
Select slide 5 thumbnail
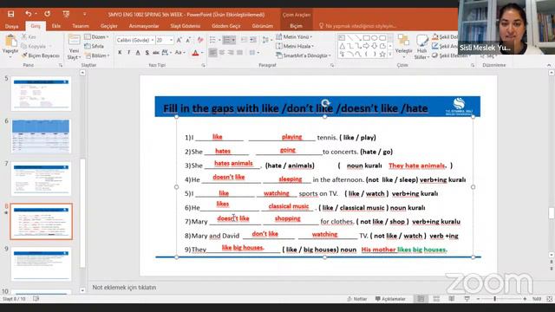pos(41,94)
